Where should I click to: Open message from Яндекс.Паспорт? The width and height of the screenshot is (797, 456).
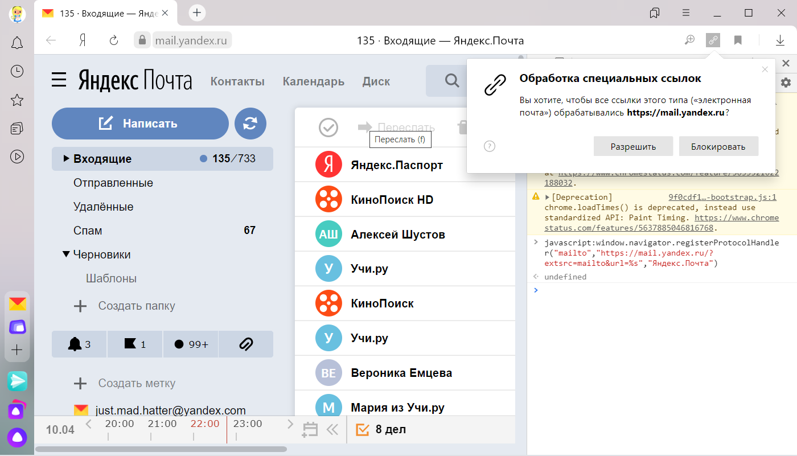[405, 165]
